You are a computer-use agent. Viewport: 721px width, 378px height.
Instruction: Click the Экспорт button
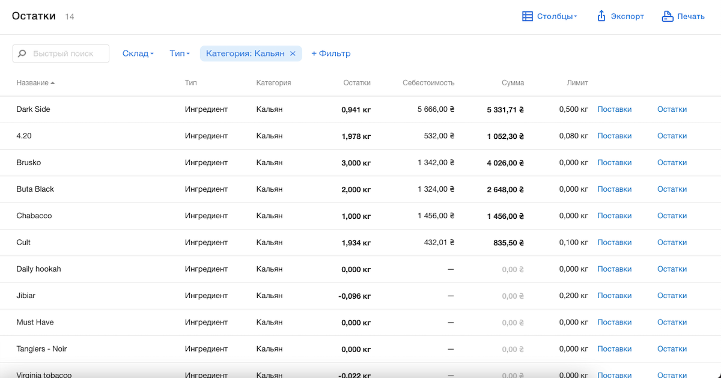pyautogui.click(x=620, y=16)
